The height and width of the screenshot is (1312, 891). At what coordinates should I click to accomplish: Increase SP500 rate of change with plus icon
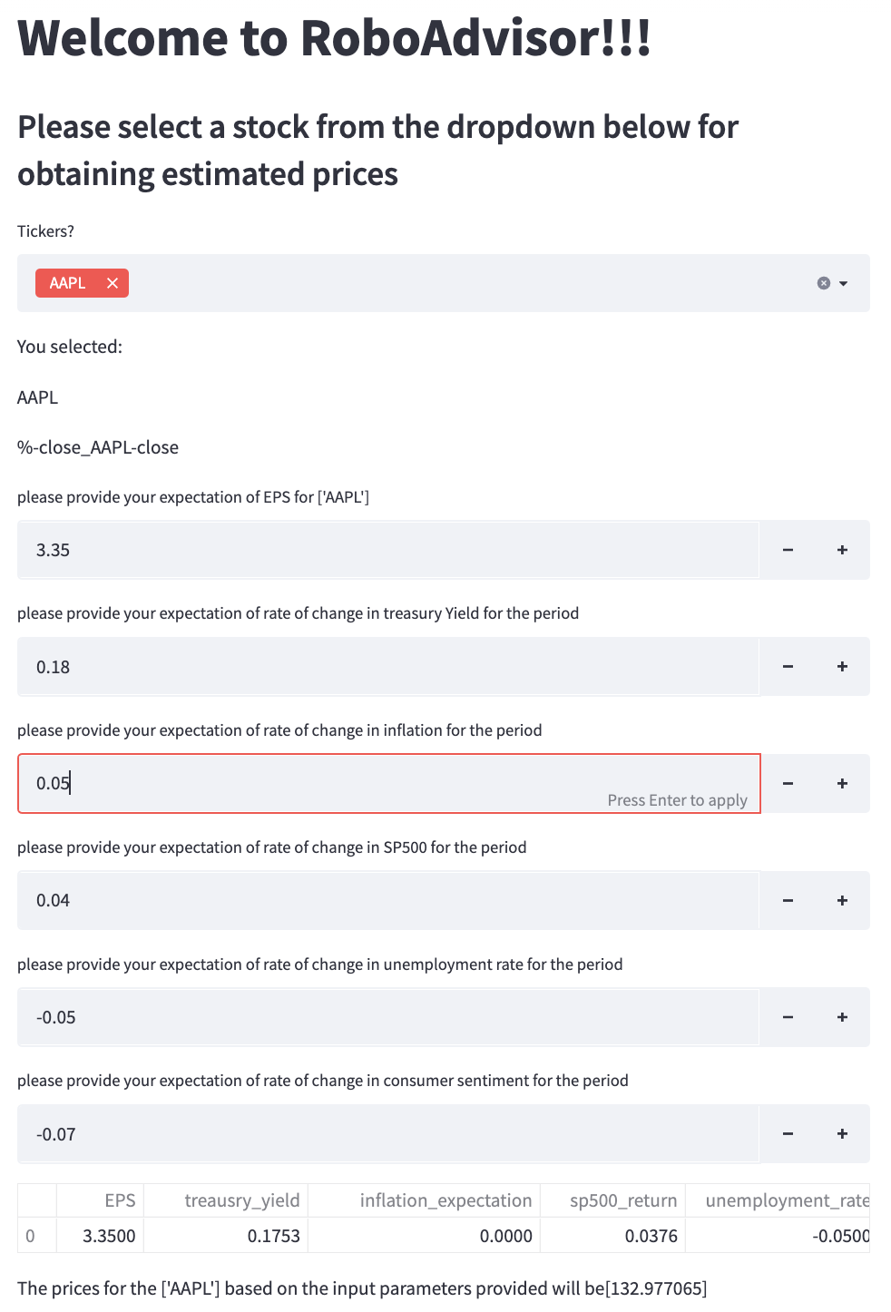point(841,900)
